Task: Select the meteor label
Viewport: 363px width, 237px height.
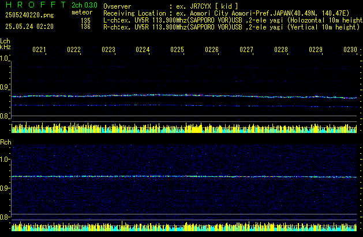Action: [x=82, y=12]
